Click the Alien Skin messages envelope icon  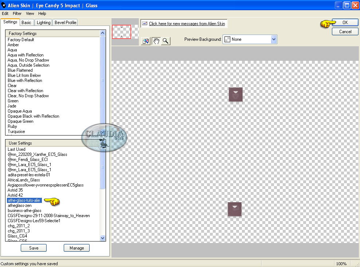click(145, 23)
